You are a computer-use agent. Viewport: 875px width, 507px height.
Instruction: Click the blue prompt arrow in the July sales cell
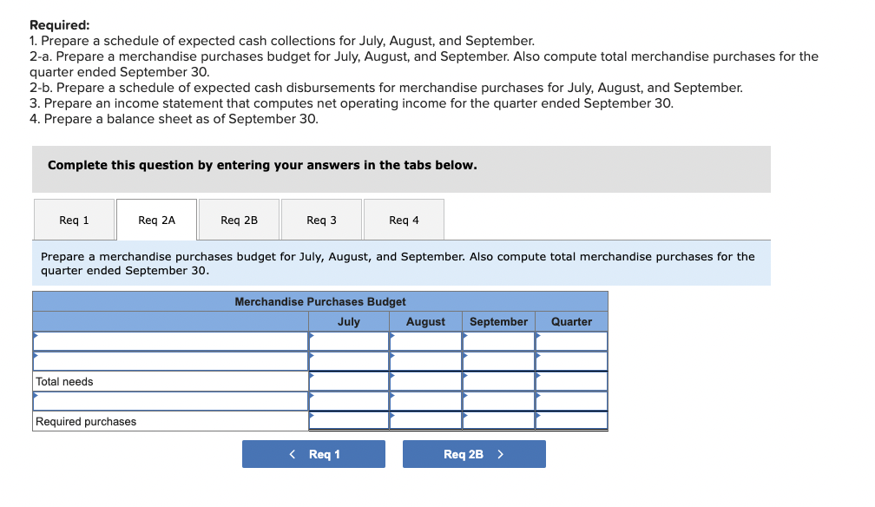coord(311,337)
